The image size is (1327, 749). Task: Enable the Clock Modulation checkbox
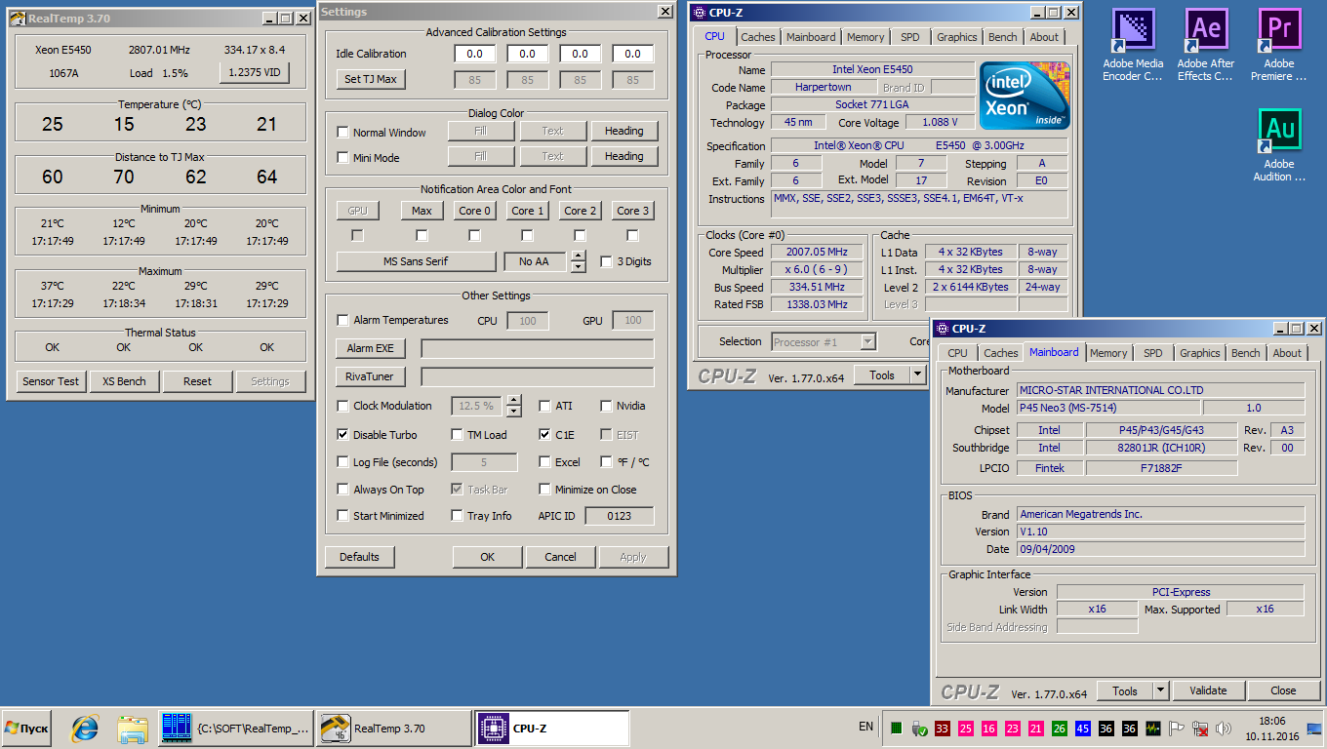click(343, 406)
